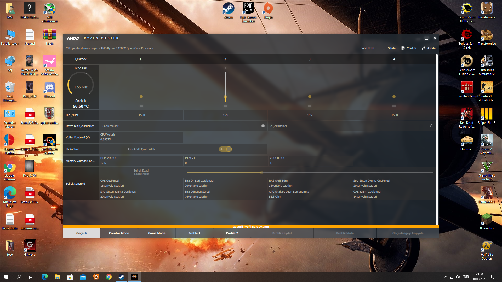The width and height of the screenshot is (502, 282).
Task: Expand Daha fazla... menu
Action: pos(368,48)
